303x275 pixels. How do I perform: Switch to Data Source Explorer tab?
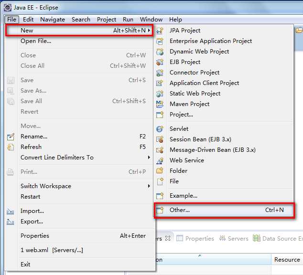click(x=278, y=239)
